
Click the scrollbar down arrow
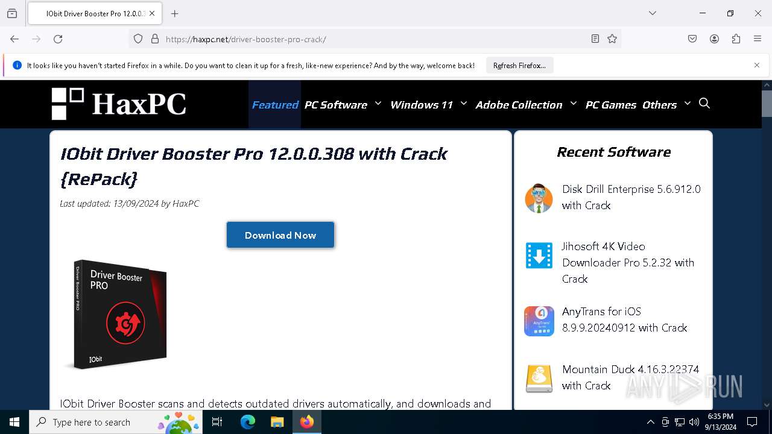(x=767, y=405)
